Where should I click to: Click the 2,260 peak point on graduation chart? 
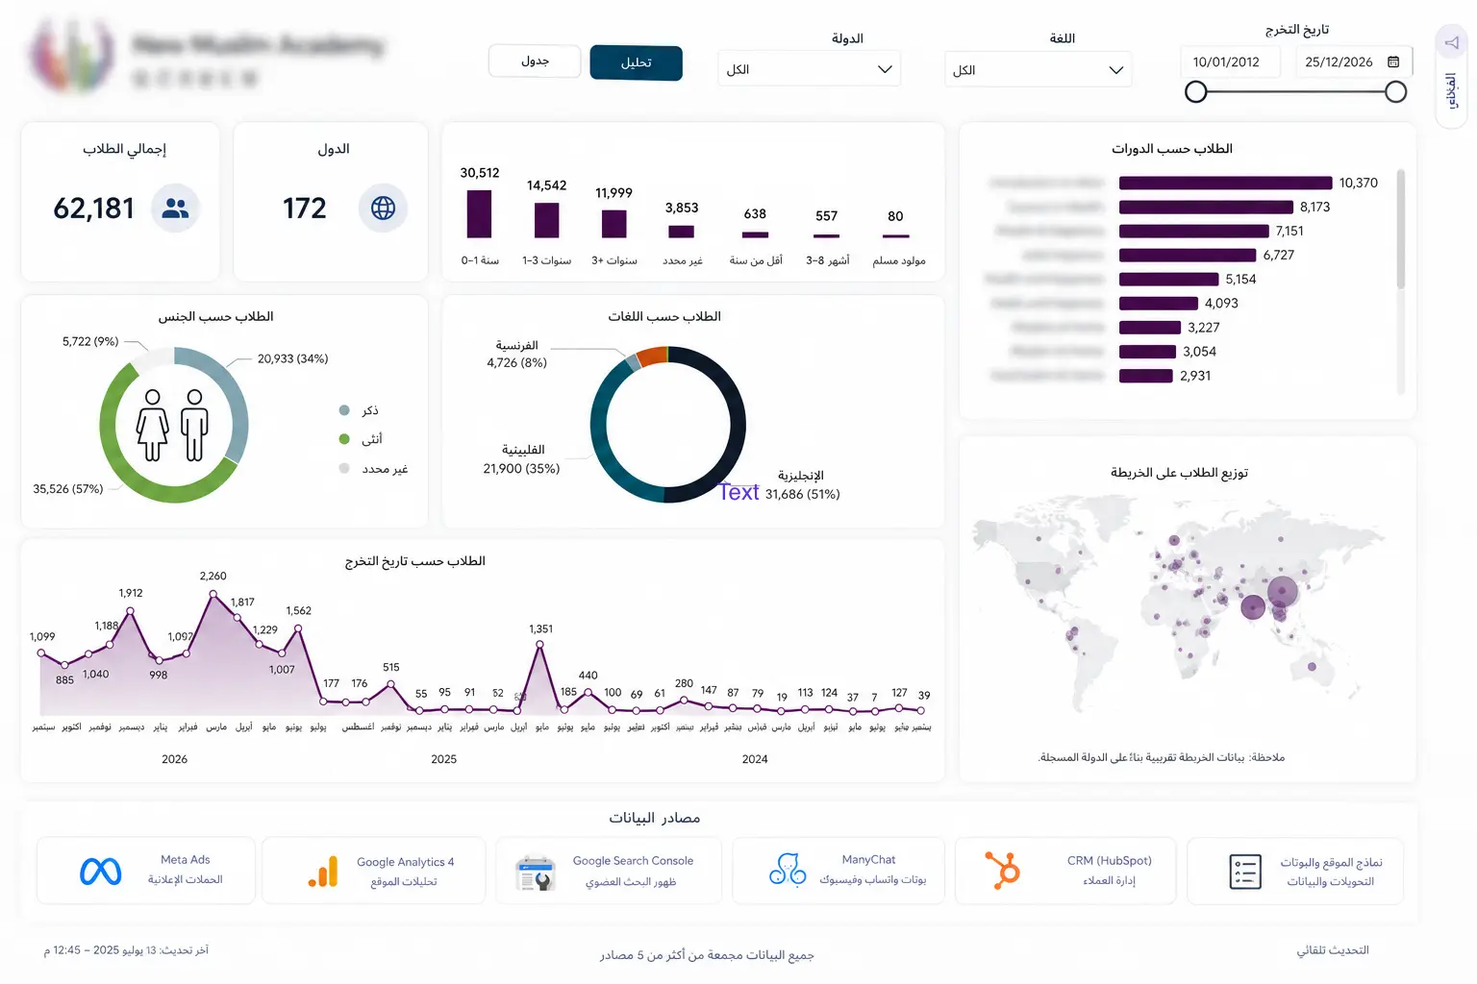click(213, 594)
